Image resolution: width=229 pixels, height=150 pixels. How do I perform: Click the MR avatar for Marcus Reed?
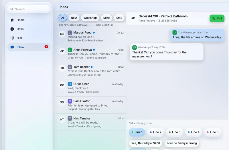(62, 34)
